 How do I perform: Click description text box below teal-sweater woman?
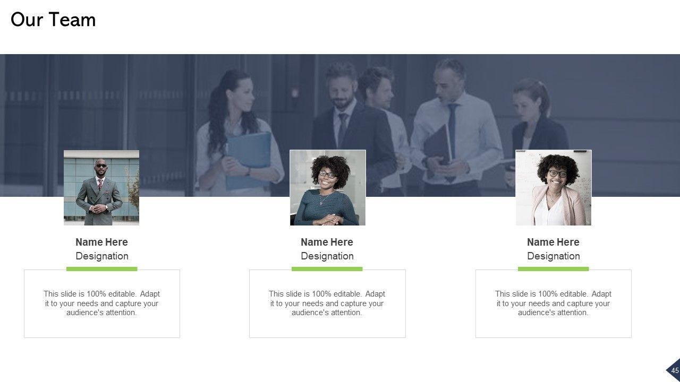point(327,303)
